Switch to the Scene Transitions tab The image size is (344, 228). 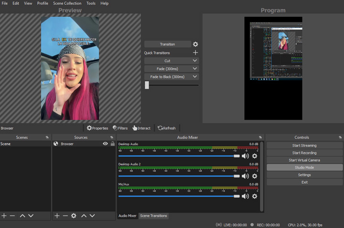pos(153,216)
